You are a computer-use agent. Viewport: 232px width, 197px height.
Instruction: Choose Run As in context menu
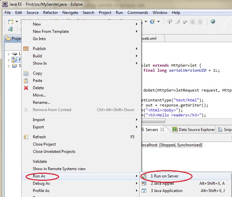81,176
